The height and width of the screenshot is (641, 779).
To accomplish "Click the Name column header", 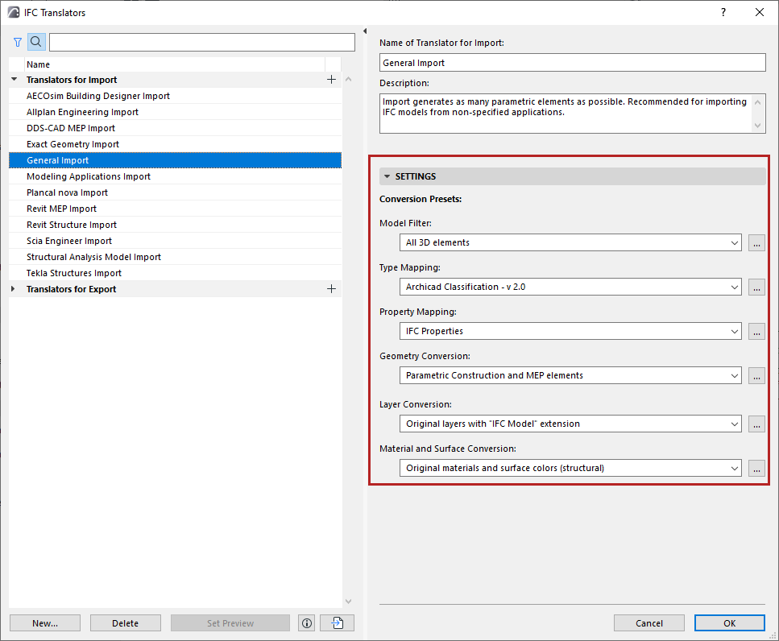I will [174, 64].
